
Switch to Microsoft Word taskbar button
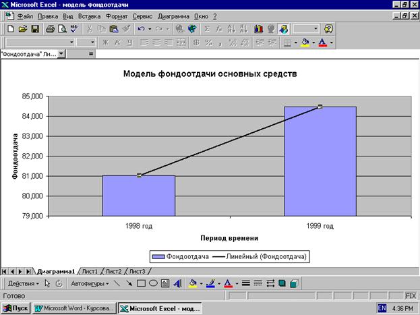[x=74, y=308]
